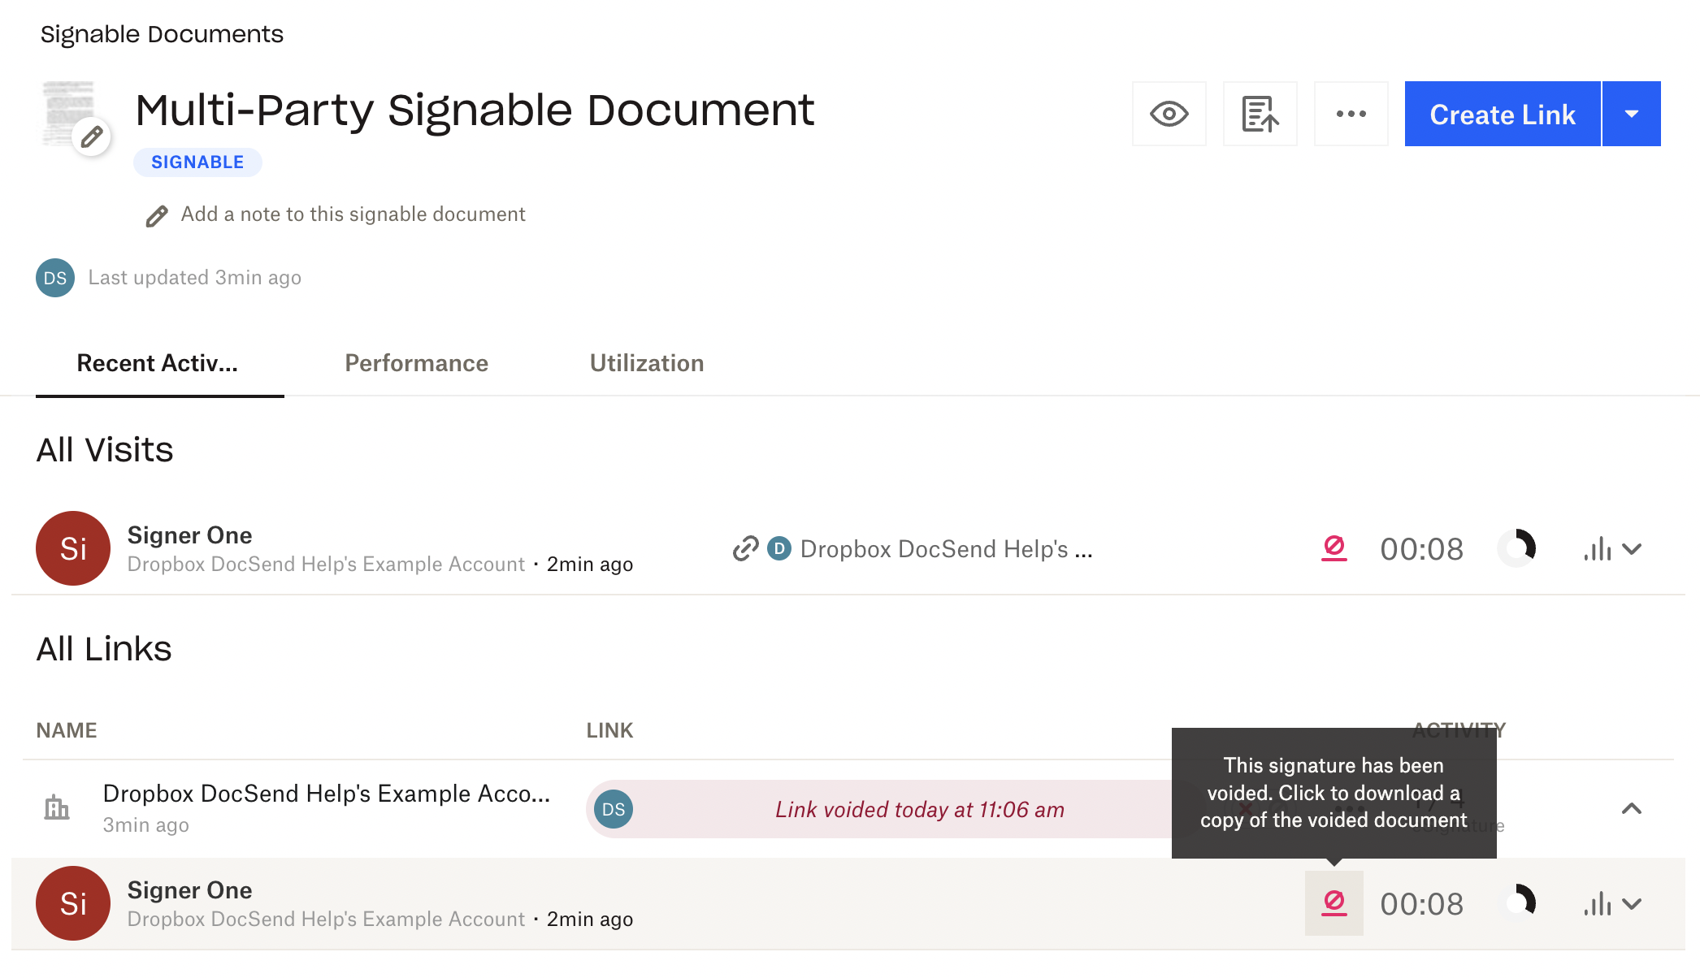Click the DS avatar in voided link pill
Screen dimensions: 1700x978
614,809
